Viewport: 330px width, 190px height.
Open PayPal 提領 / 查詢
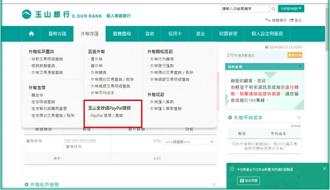[x=107, y=115]
